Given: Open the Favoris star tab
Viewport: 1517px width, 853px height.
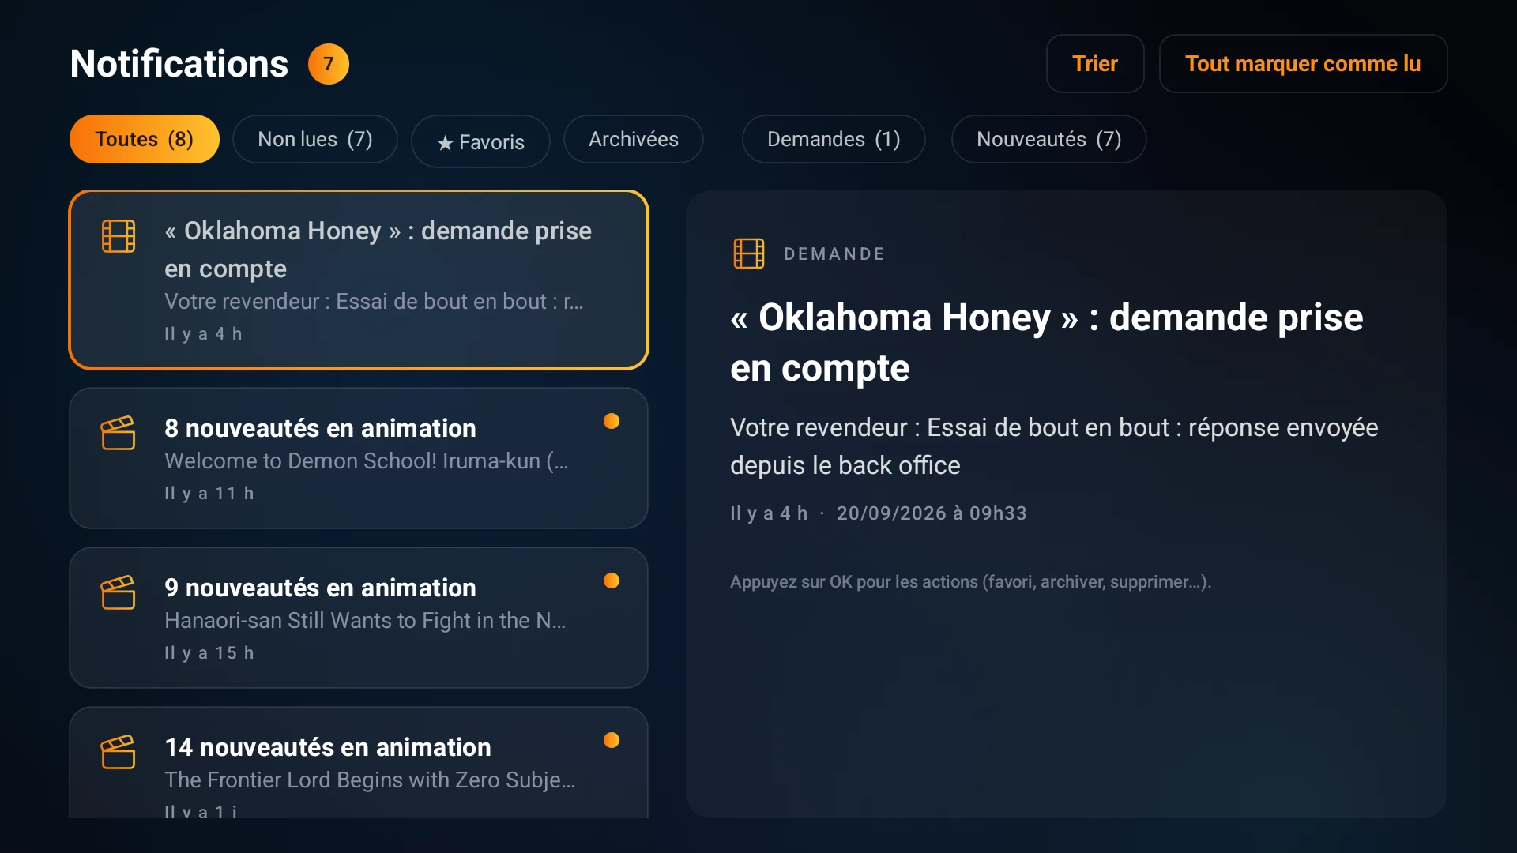Looking at the screenshot, I should point(480,142).
